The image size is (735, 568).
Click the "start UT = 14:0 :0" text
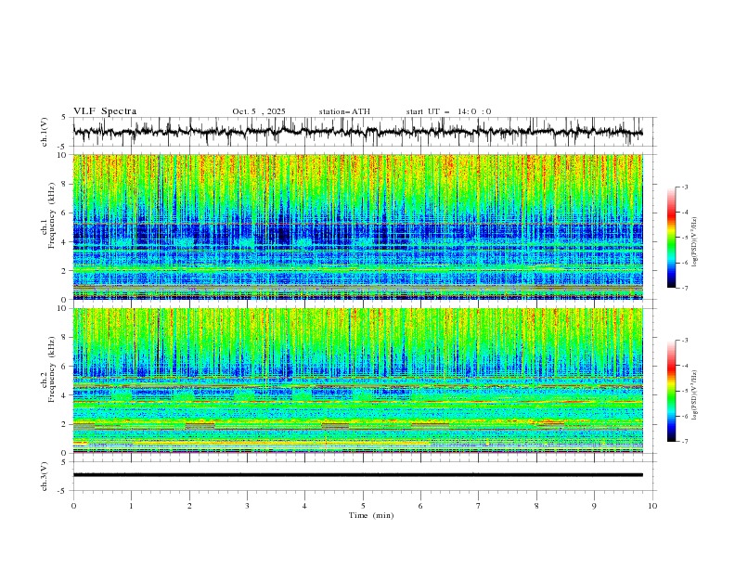click(448, 111)
